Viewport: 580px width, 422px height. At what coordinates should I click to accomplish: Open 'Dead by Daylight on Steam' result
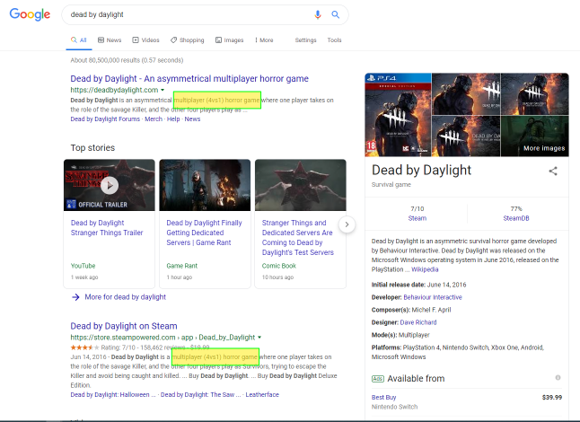(124, 326)
